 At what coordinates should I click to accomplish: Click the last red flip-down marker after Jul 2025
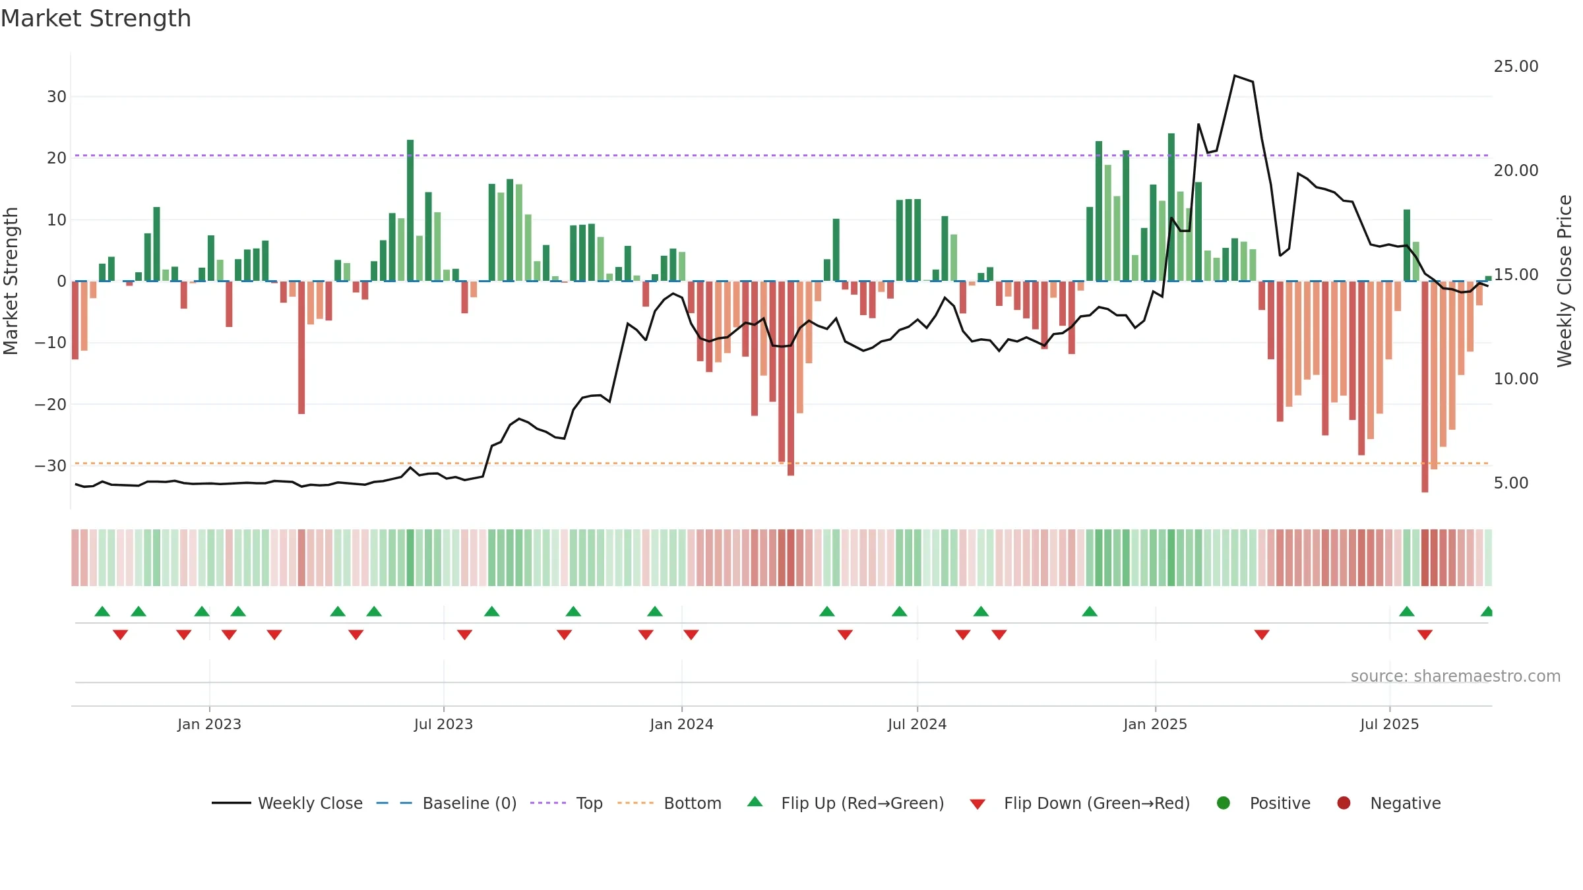1425,635
